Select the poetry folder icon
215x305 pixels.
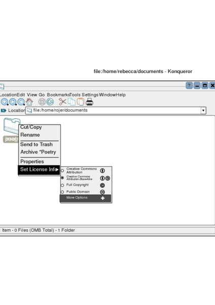point(11,126)
